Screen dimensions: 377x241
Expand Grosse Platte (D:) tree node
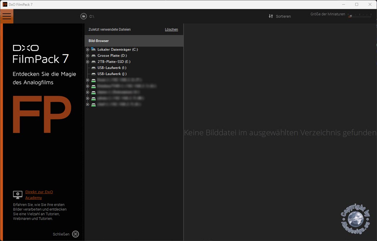[87, 56]
